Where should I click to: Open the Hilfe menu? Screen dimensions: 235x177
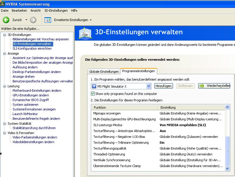74,11
